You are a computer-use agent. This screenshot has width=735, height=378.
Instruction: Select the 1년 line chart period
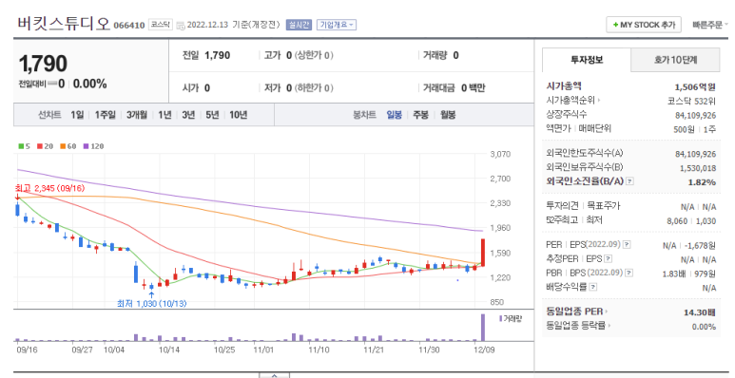[x=164, y=115]
